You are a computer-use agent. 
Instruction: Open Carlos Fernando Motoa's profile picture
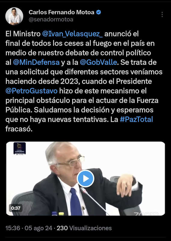[x=14, y=16]
